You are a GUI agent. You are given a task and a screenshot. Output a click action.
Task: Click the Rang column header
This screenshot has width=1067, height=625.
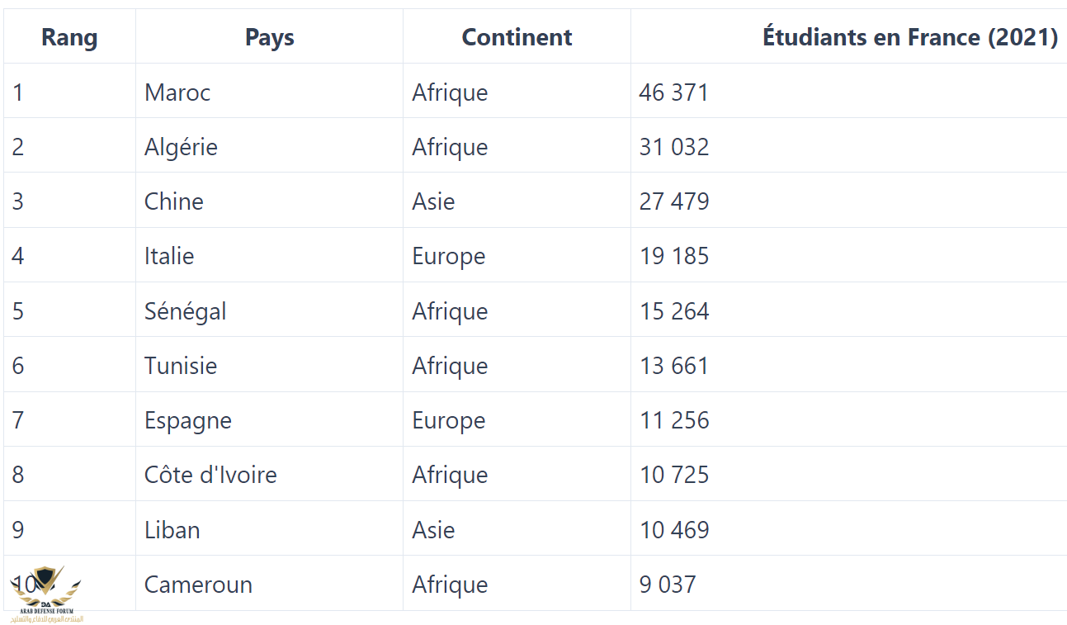pos(69,37)
